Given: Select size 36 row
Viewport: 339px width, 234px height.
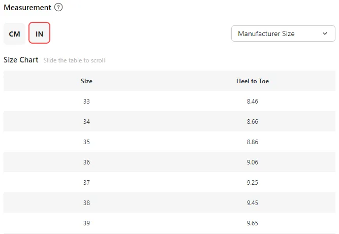Looking at the screenshot, I should click(170, 162).
